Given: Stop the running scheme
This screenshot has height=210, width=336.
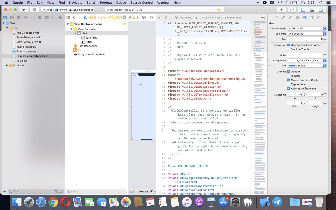Looking at the screenshot, I should [34, 10].
